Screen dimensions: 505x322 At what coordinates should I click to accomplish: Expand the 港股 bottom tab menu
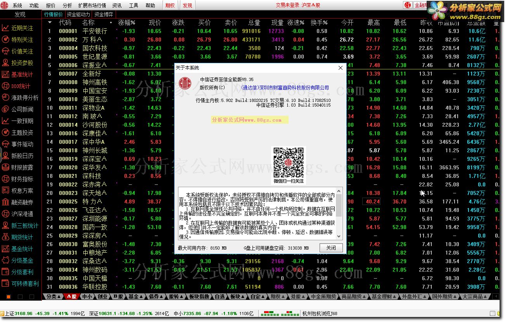tap(297, 296)
